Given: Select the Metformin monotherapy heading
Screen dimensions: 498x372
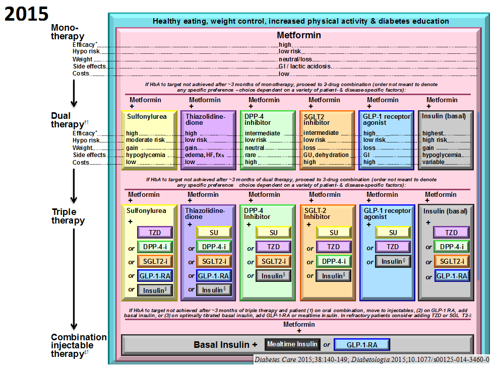Looking at the screenshot, I should 298,35.
